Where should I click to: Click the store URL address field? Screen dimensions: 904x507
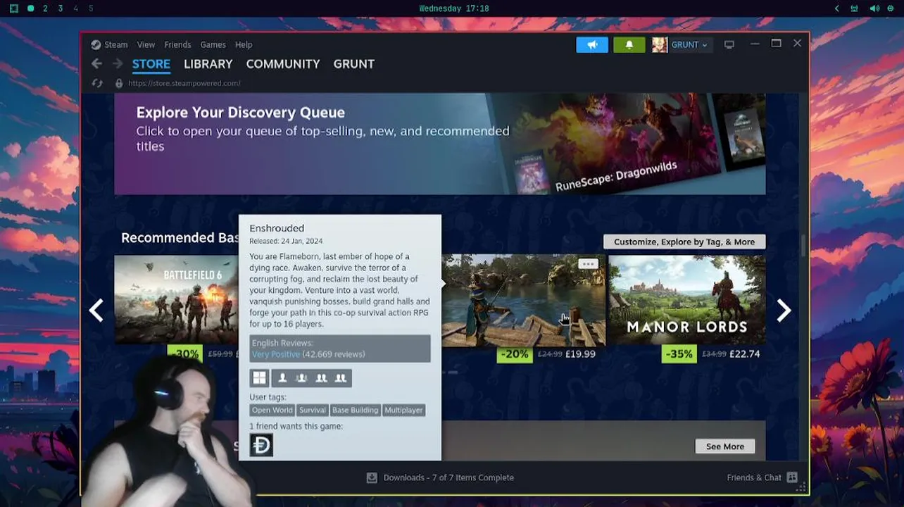pyautogui.click(x=184, y=83)
